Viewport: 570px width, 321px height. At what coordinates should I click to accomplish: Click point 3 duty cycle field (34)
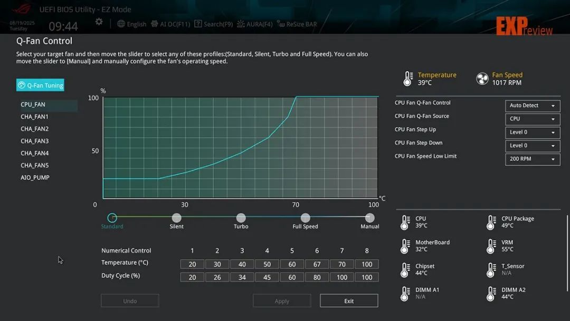[x=242, y=277]
